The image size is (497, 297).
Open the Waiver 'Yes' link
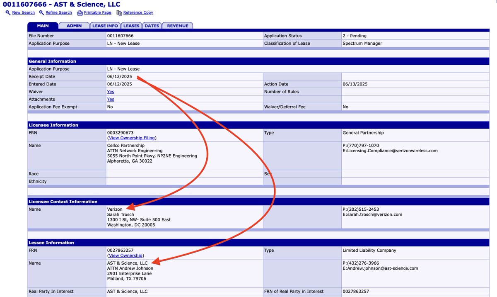coord(111,92)
